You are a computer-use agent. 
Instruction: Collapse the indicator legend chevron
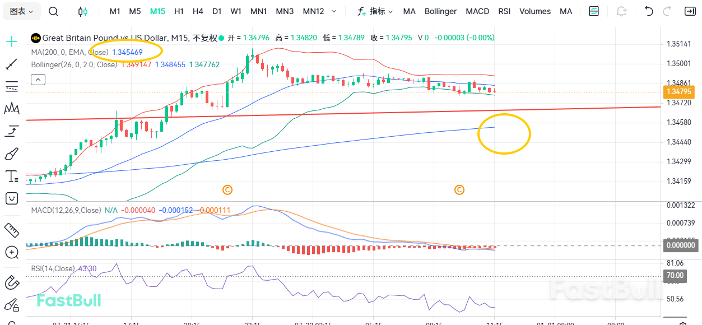38,80
